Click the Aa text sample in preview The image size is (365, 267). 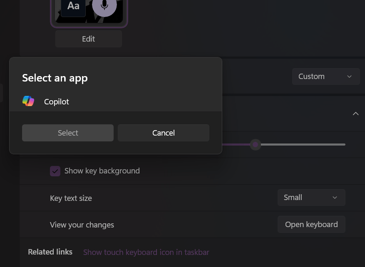coord(73,6)
